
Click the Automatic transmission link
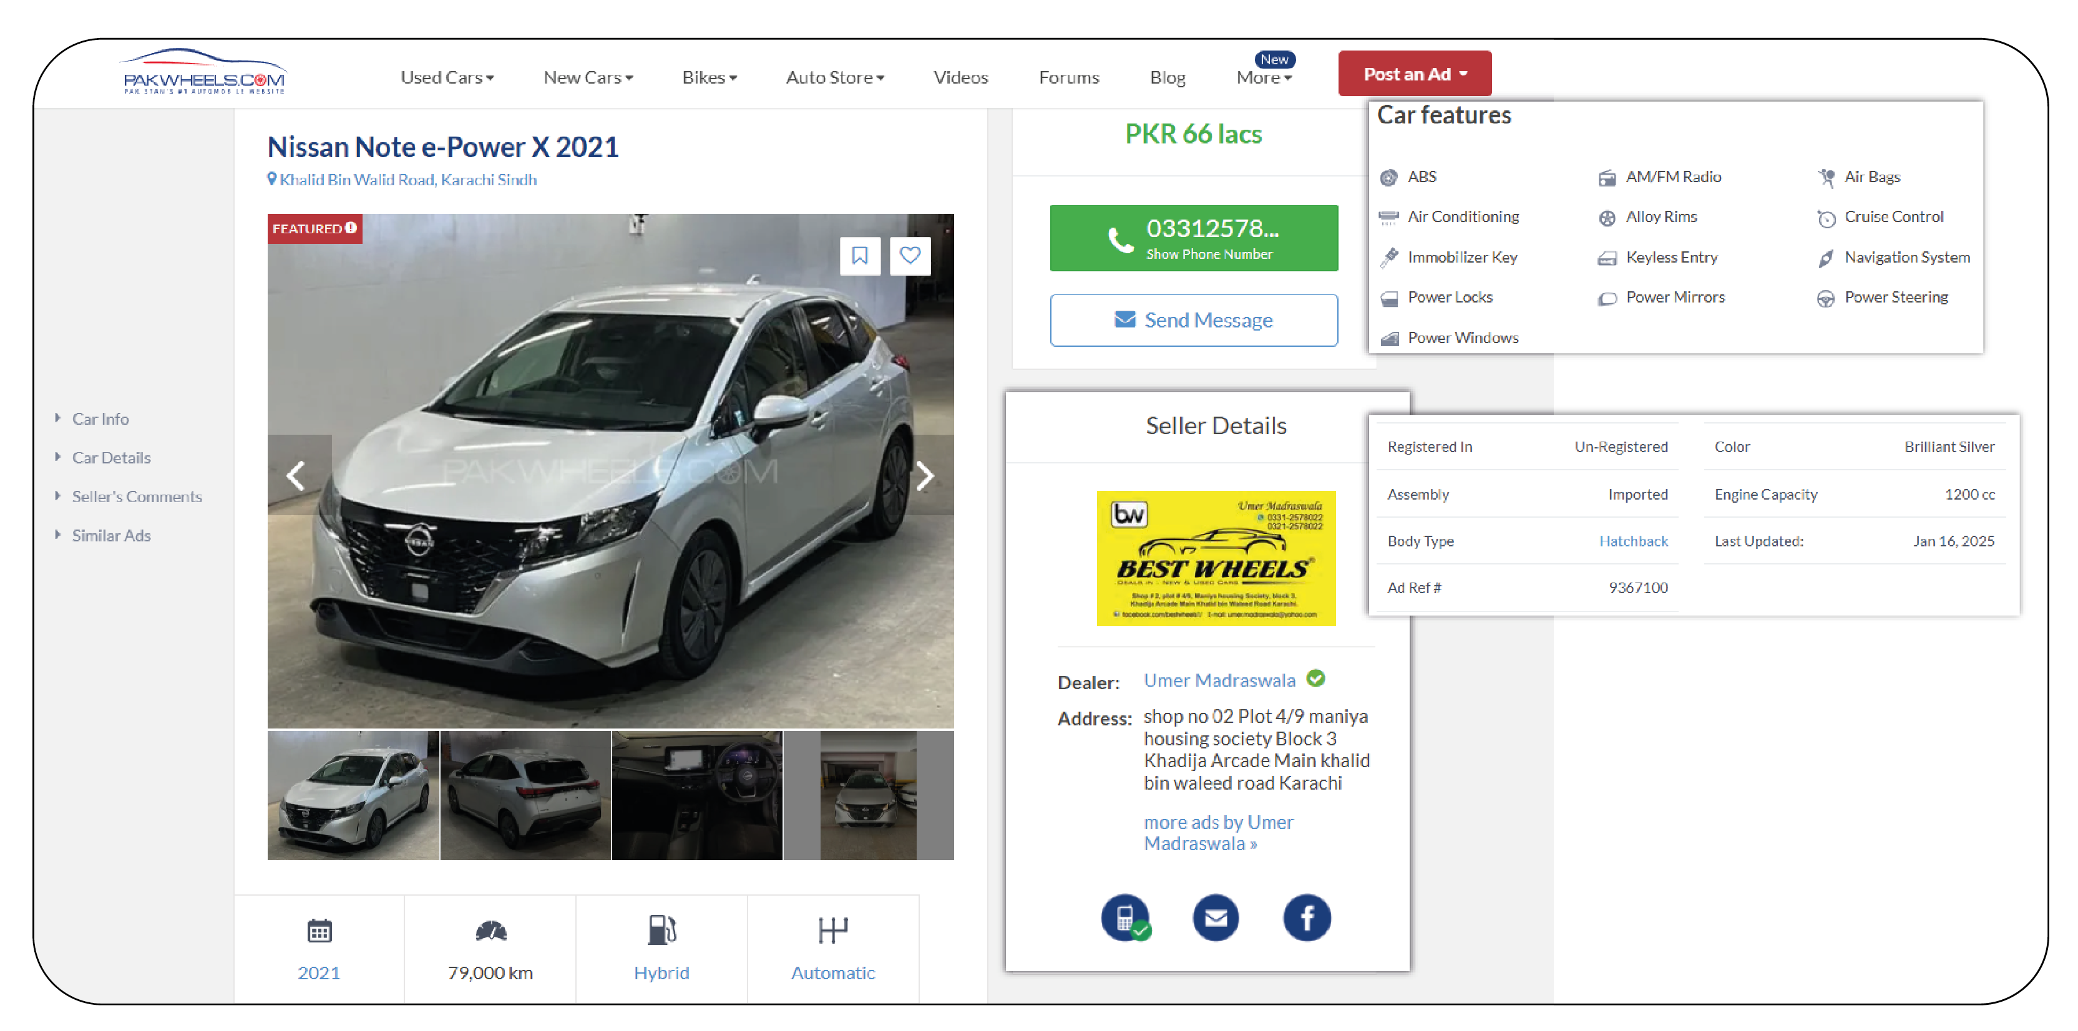(x=832, y=972)
